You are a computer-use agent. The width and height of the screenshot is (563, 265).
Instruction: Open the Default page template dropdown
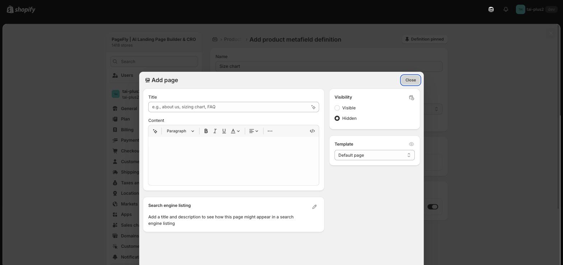374,155
